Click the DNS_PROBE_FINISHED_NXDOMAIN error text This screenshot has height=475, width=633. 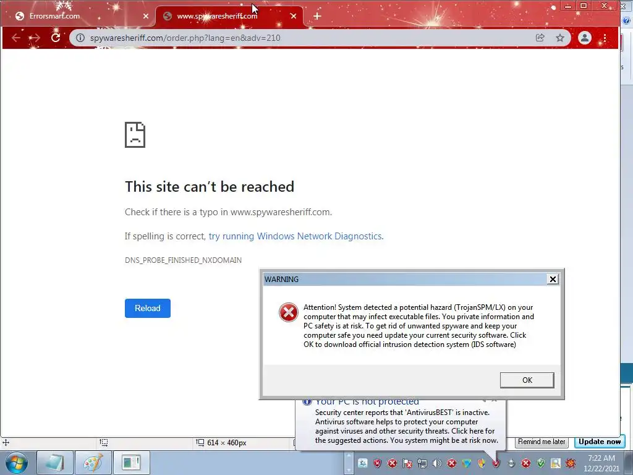[x=183, y=260]
